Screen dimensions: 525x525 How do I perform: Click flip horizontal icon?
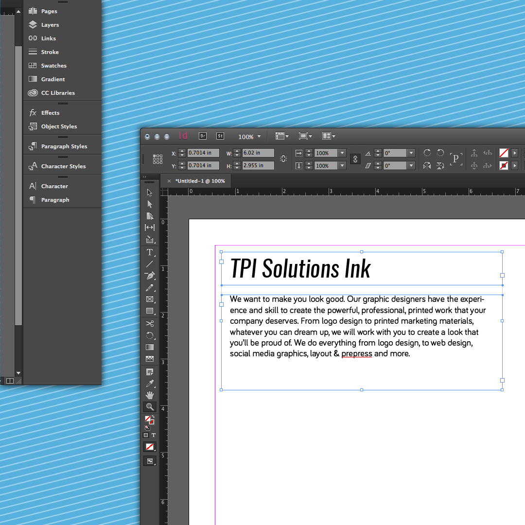point(427,165)
